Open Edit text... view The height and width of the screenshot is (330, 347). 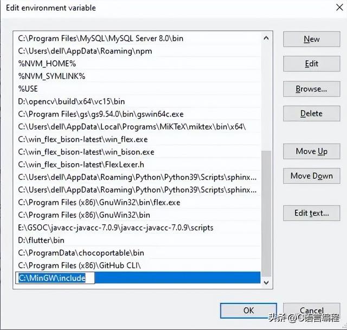[312, 213]
